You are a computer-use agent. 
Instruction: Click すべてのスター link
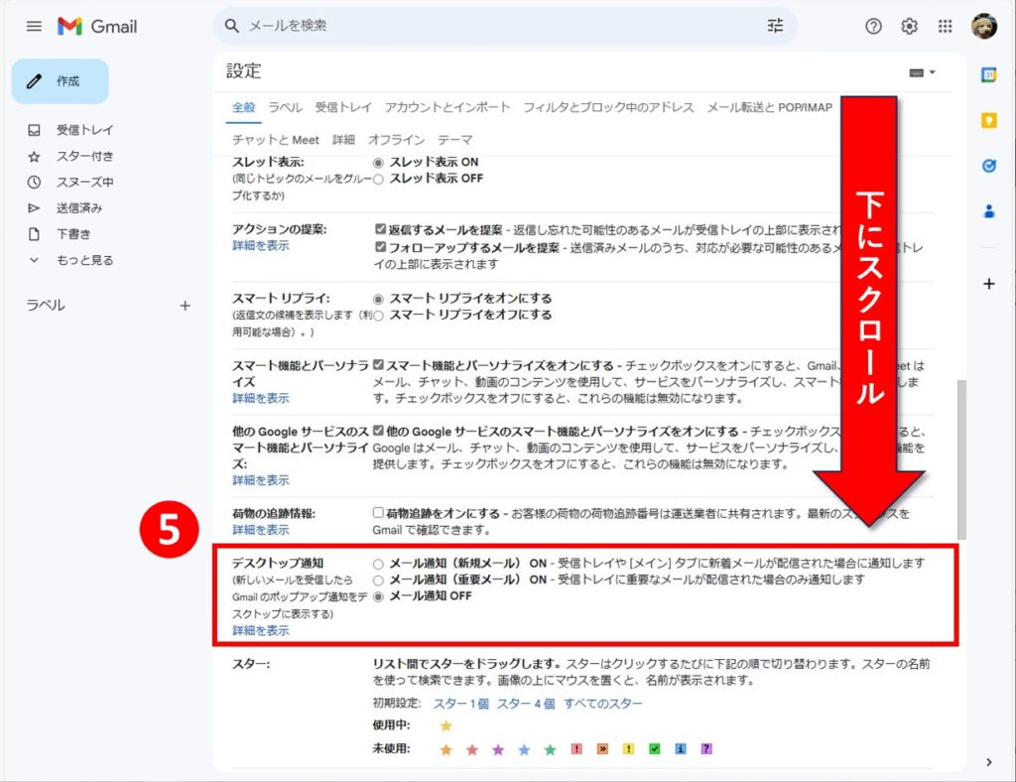[x=602, y=704]
